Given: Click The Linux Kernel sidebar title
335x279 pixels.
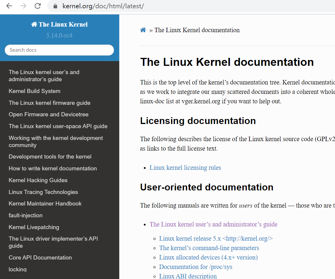Looking at the screenshot, I should point(59,25).
